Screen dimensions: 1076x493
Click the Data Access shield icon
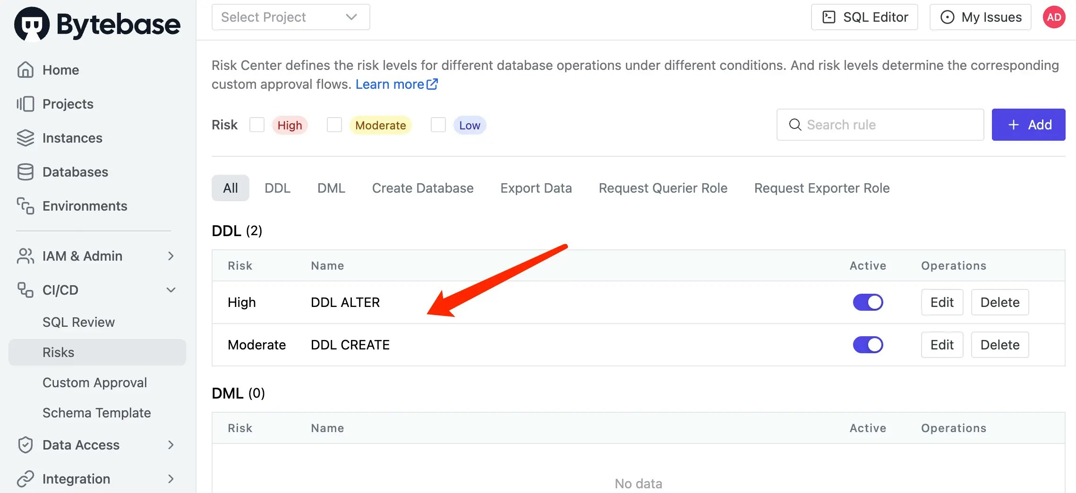pyautogui.click(x=26, y=445)
